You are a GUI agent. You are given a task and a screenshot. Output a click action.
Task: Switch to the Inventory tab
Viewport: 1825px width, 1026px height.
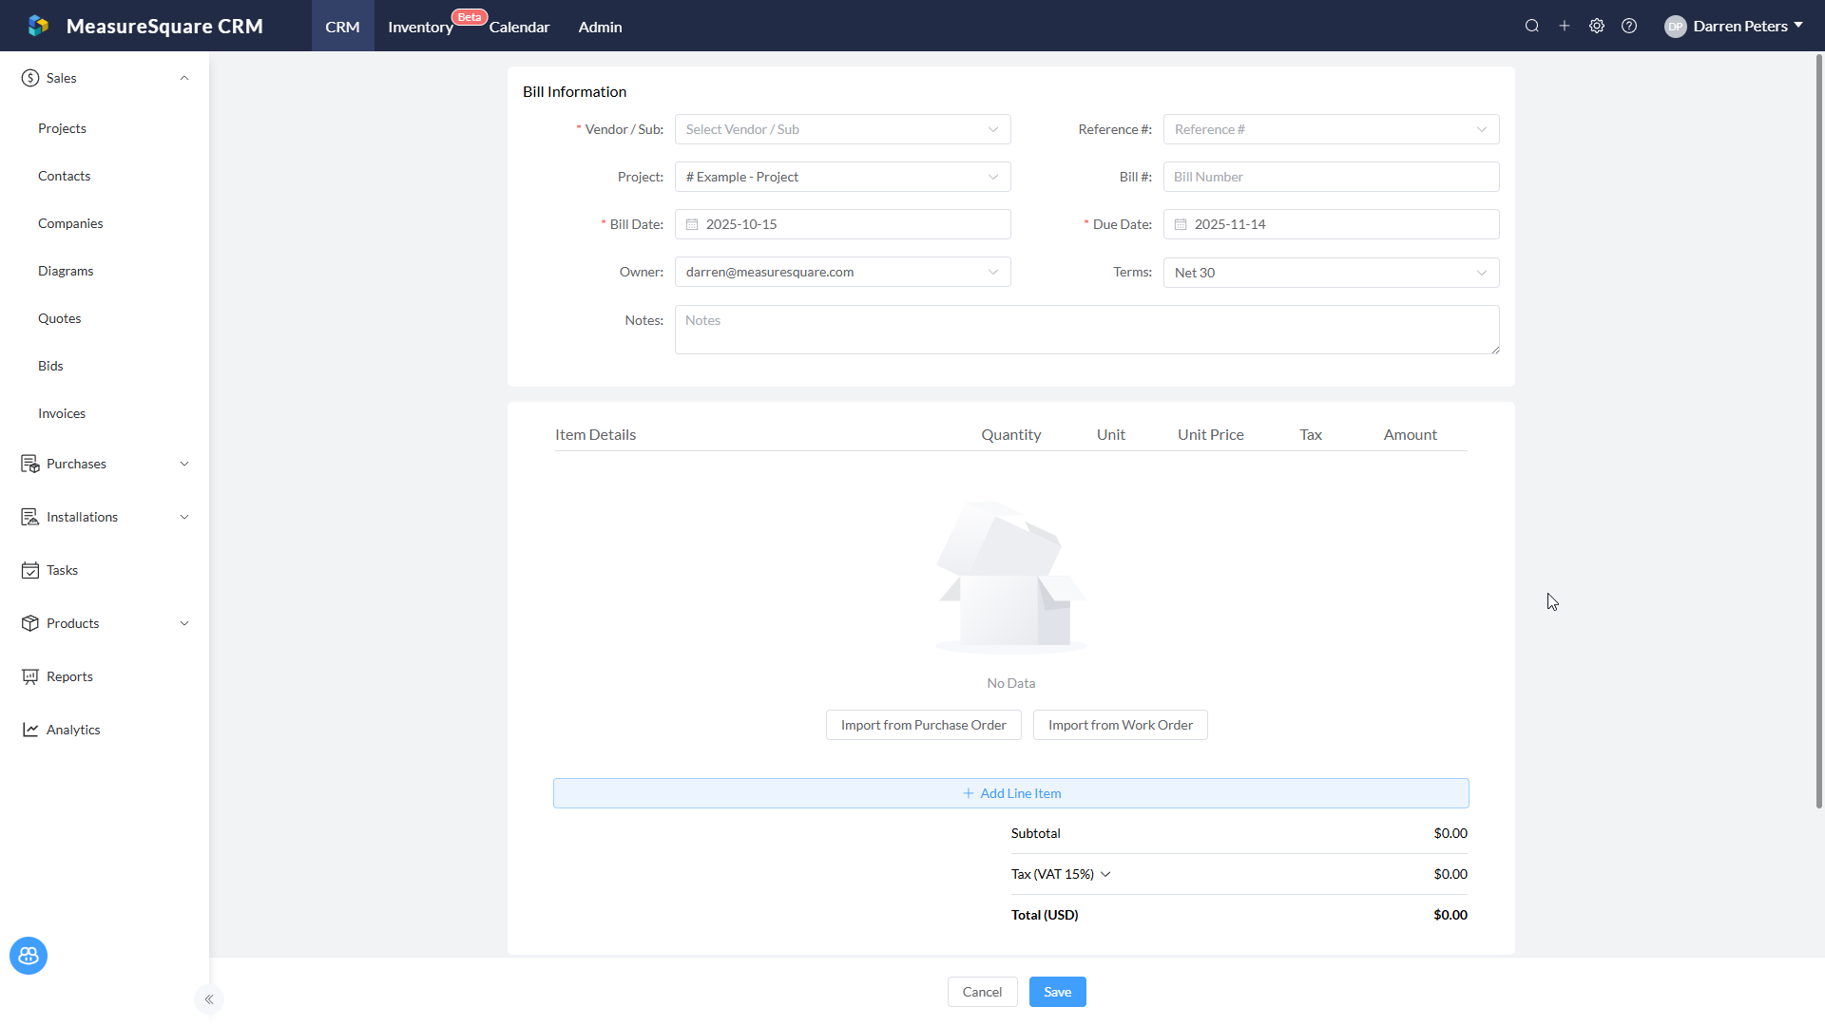pos(420,27)
